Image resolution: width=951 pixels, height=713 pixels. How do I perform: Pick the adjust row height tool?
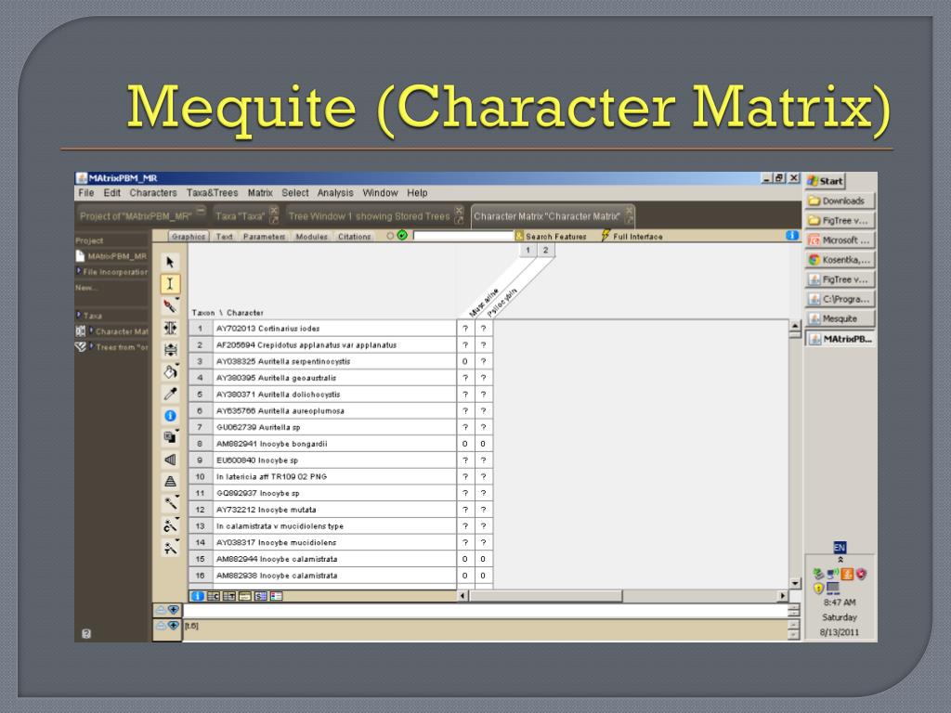[170, 350]
